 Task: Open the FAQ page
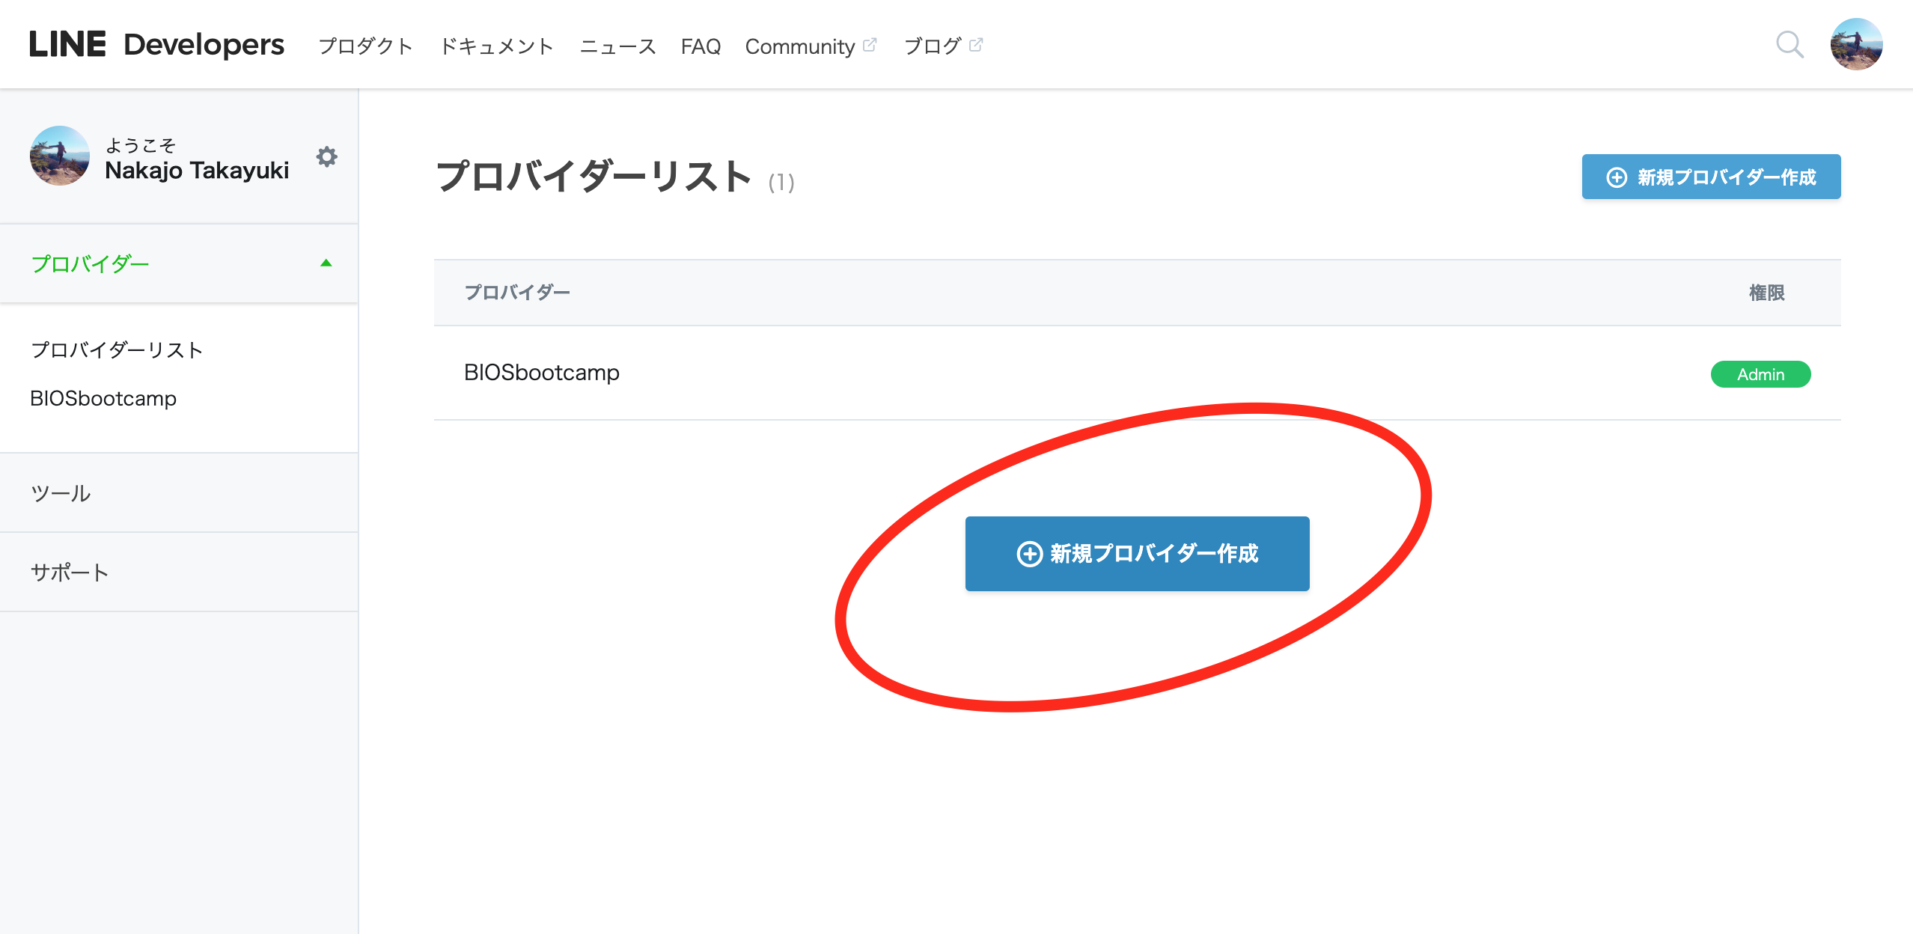click(701, 46)
